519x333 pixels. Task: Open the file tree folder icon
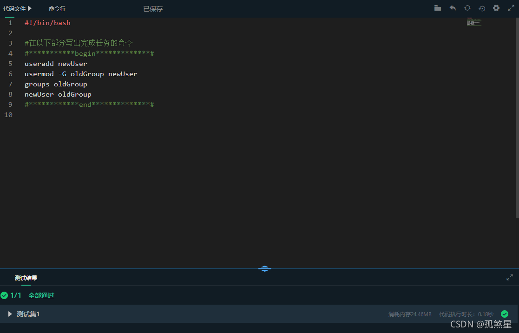pyautogui.click(x=437, y=8)
